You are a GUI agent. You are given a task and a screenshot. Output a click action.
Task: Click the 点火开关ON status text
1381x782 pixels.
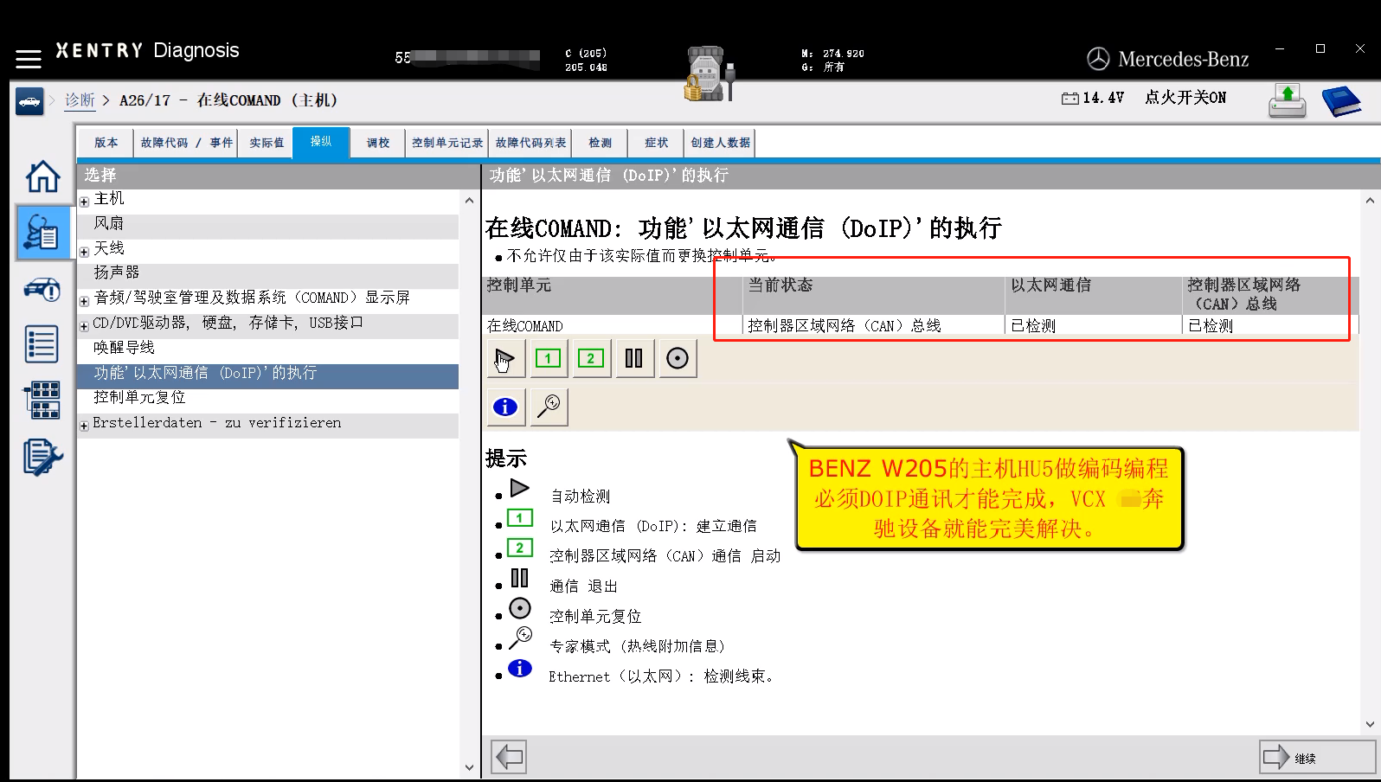pos(1185,98)
